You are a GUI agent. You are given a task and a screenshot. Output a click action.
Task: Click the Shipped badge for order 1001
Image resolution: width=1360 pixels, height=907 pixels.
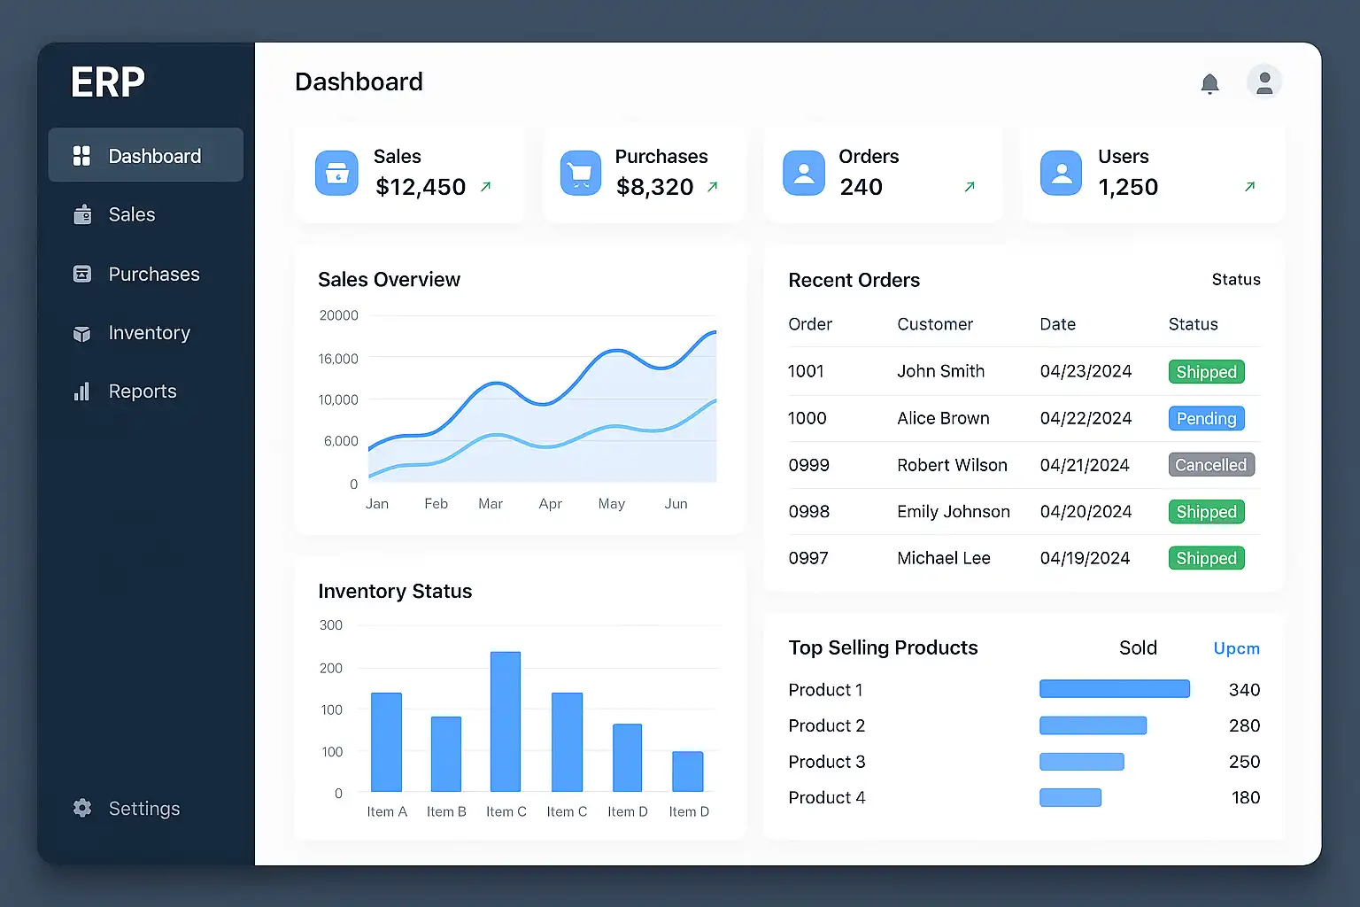[1206, 372]
